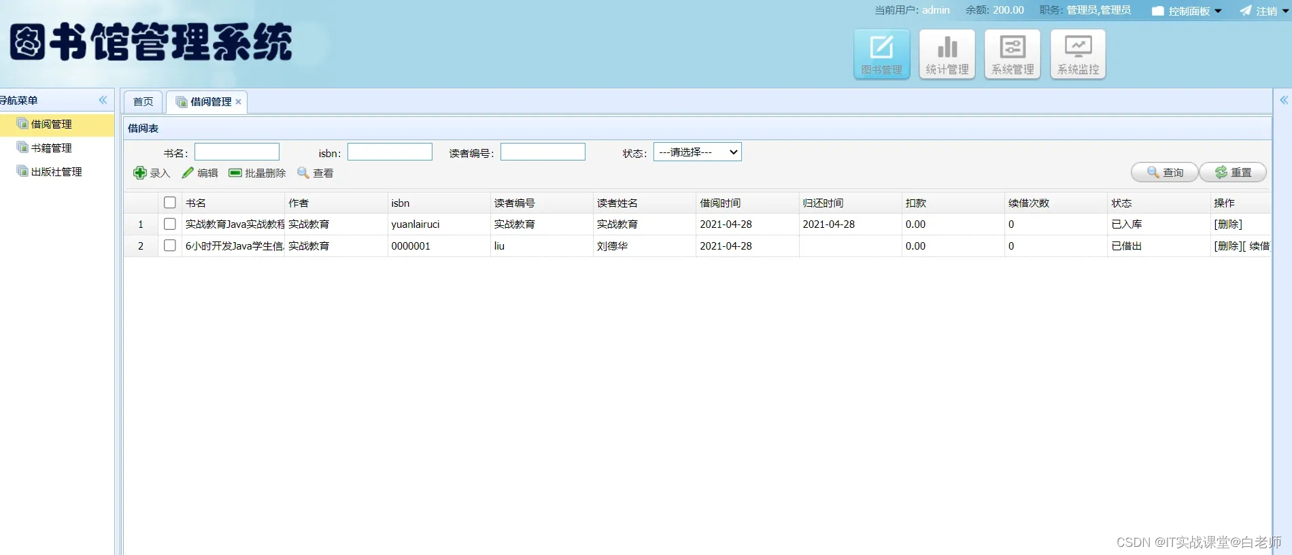Focus the isbn input field
This screenshot has width=1292, height=555.
(390, 152)
